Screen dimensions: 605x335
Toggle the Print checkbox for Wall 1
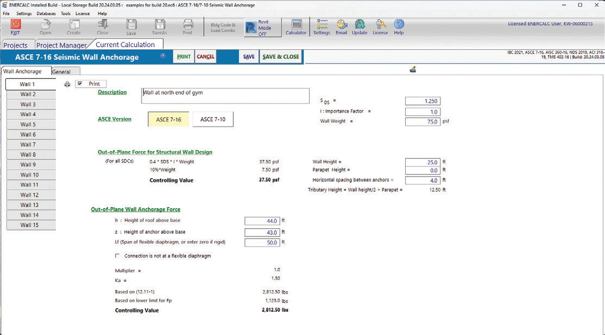80,83
